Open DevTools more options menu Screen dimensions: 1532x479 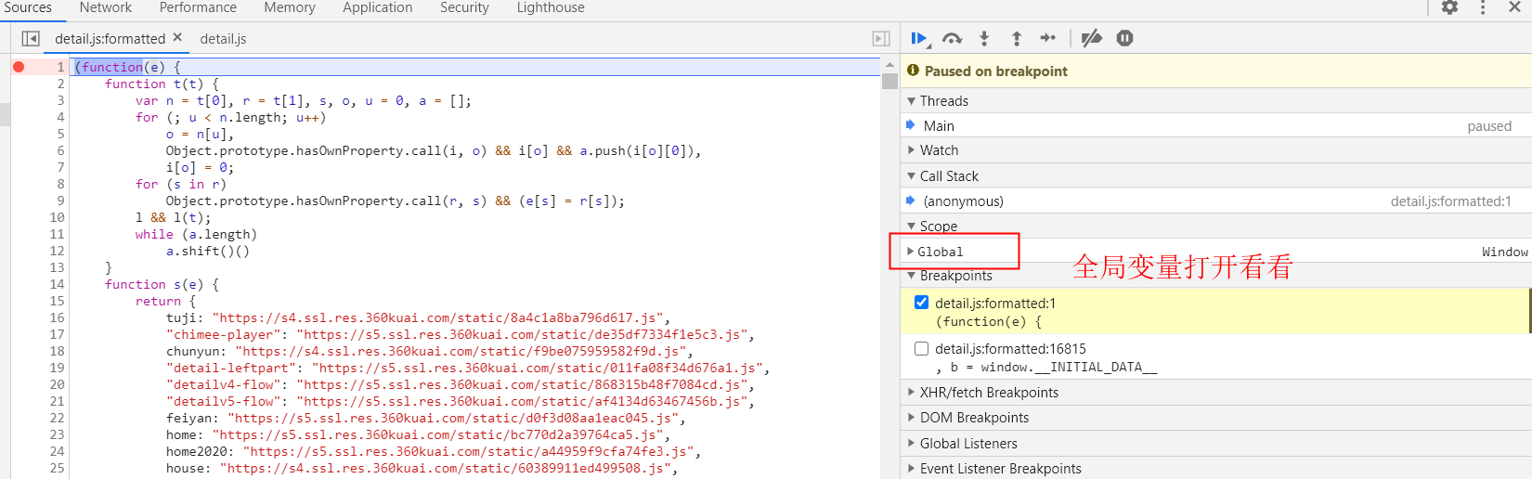1483,7
